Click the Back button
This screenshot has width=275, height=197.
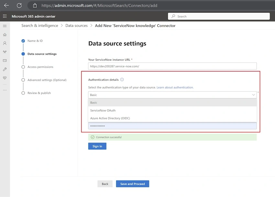click(x=105, y=184)
